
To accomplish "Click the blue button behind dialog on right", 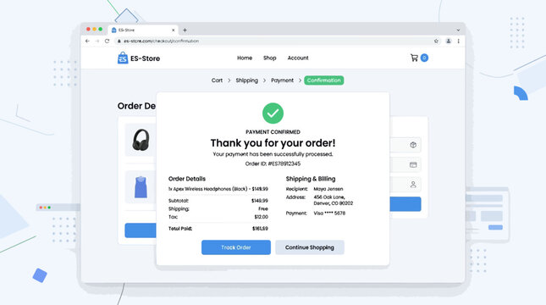I will (x=405, y=204).
